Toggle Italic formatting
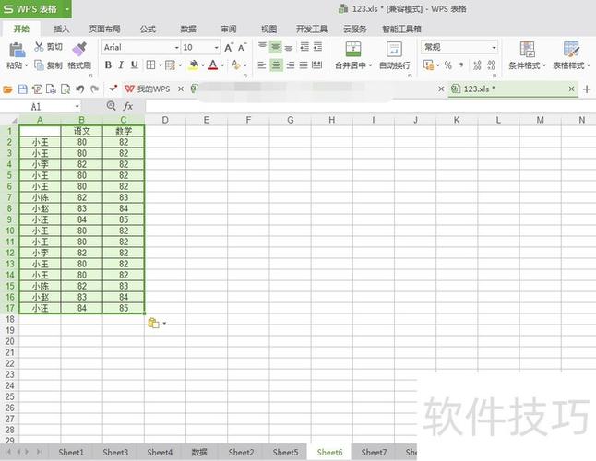The height and width of the screenshot is (461, 596). tap(121, 65)
